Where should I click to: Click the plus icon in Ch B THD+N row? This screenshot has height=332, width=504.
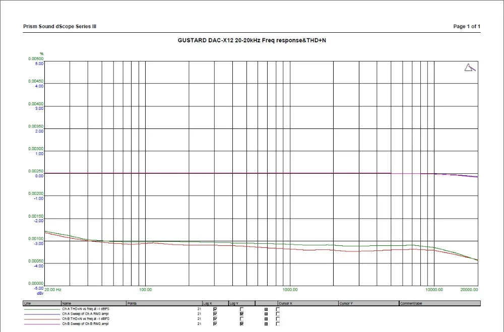[266, 319]
